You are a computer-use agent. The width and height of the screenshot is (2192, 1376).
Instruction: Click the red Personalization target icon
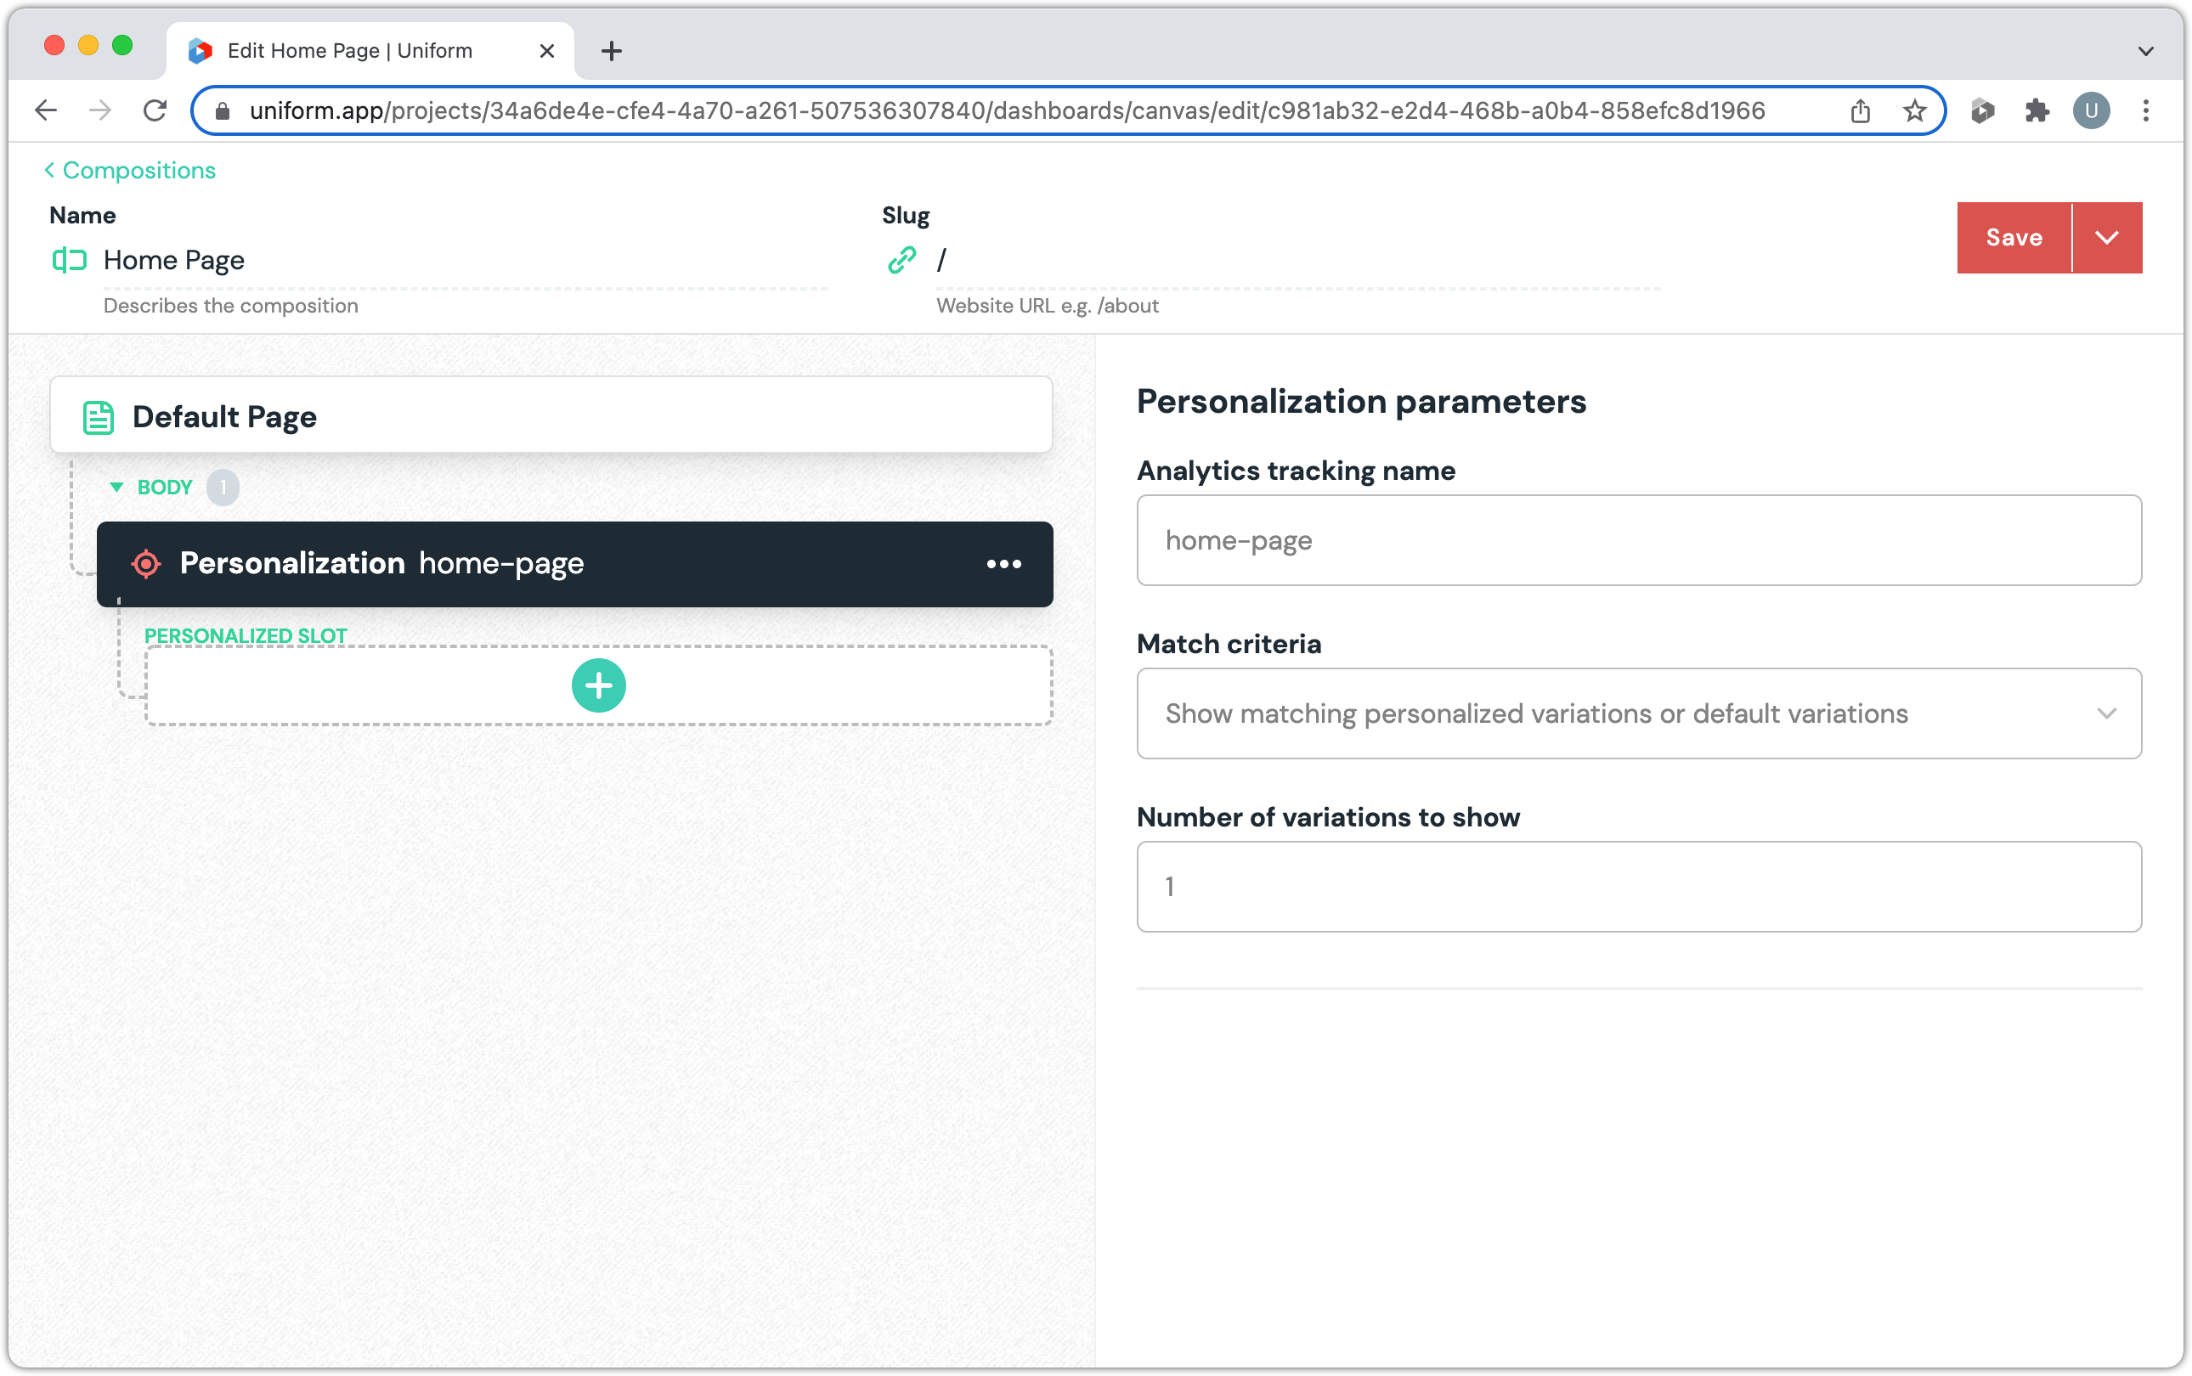145,564
